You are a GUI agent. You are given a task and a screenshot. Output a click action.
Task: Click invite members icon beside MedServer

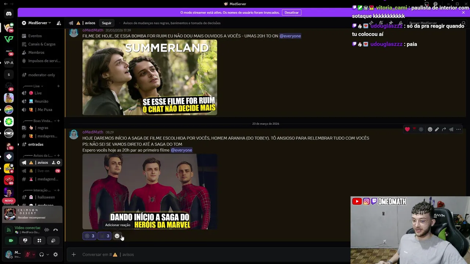point(59,23)
